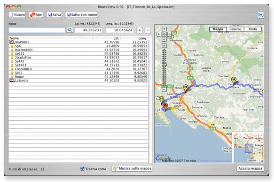The width and height of the screenshot is (274, 182).
Task: Click the yellow arrow icon beside CasolaInLu
Action: click(12, 69)
